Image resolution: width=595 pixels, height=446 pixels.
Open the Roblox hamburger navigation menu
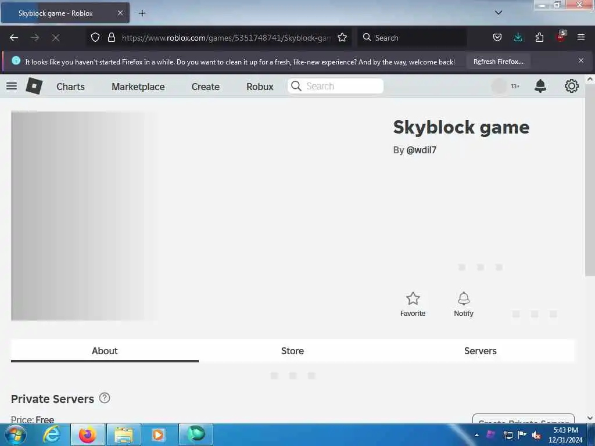click(12, 86)
